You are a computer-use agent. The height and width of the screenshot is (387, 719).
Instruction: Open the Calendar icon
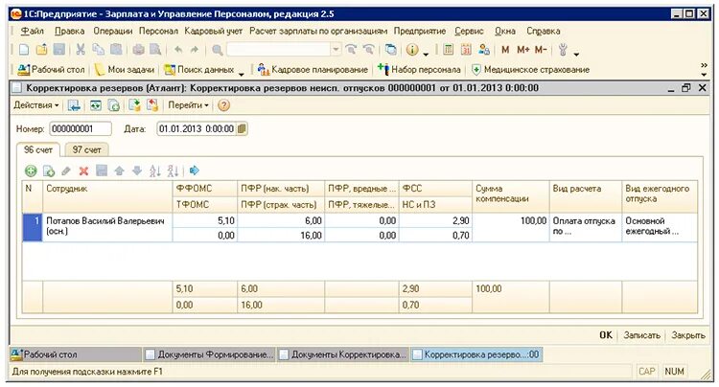tap(466, 50)
